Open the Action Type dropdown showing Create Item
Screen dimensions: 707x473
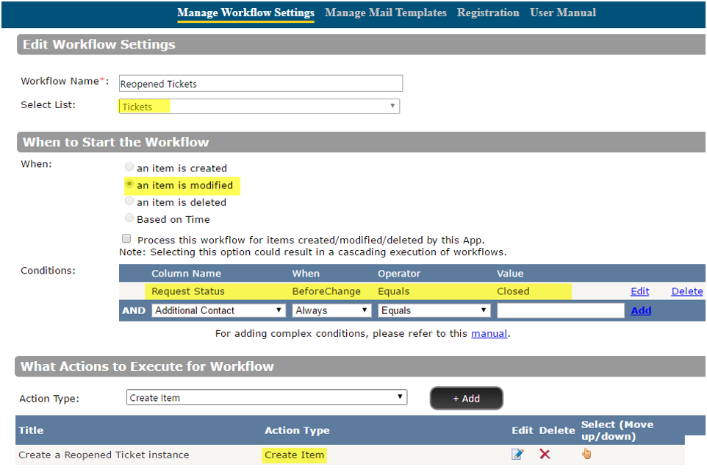266,396
